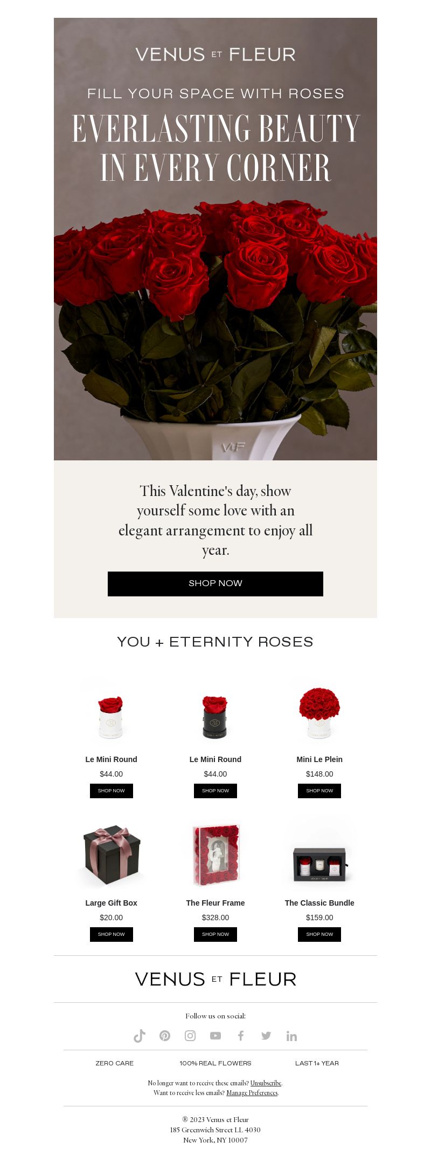Open the TikTok social icon
Viewport: 431px width, 1162px height.
[140, 1036]
